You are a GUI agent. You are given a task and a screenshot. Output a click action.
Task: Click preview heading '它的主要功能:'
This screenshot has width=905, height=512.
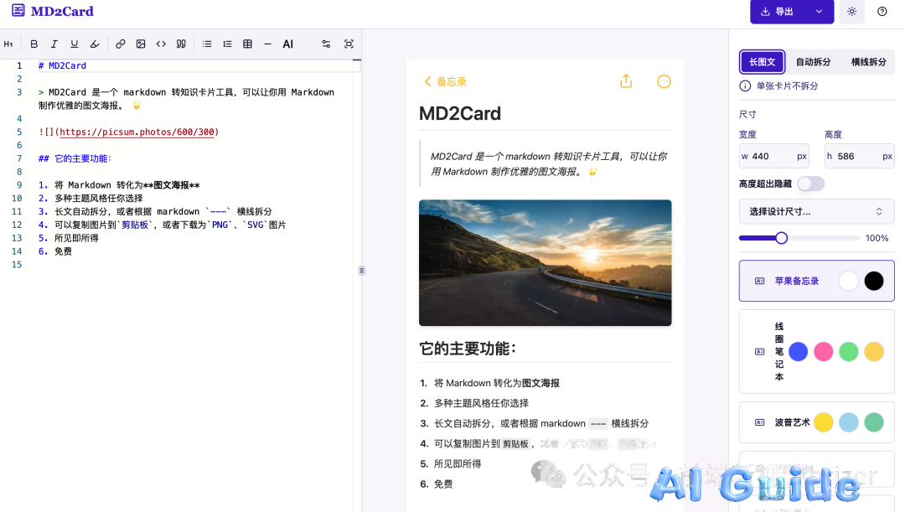[468, 349]
